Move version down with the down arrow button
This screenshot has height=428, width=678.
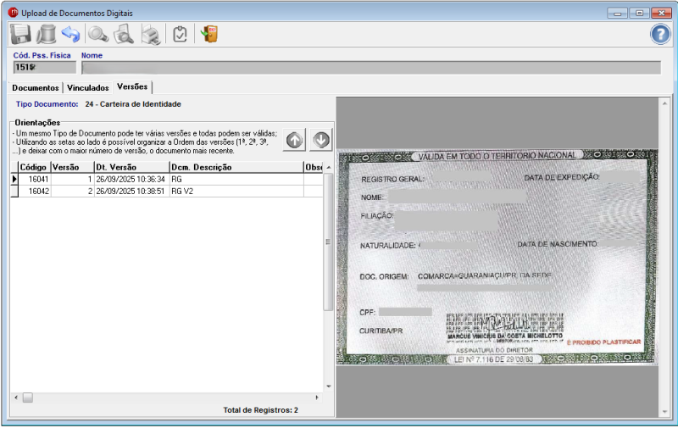[321, 140]
